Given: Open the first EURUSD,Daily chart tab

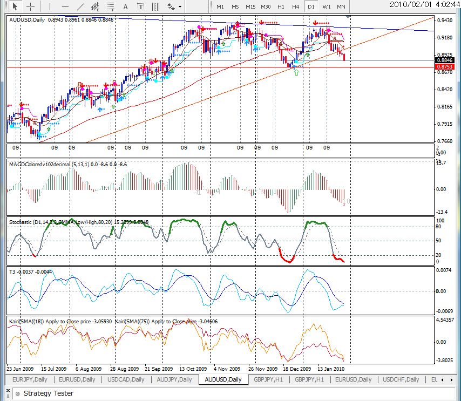Looking at the screenshot, I should (77, 379).
